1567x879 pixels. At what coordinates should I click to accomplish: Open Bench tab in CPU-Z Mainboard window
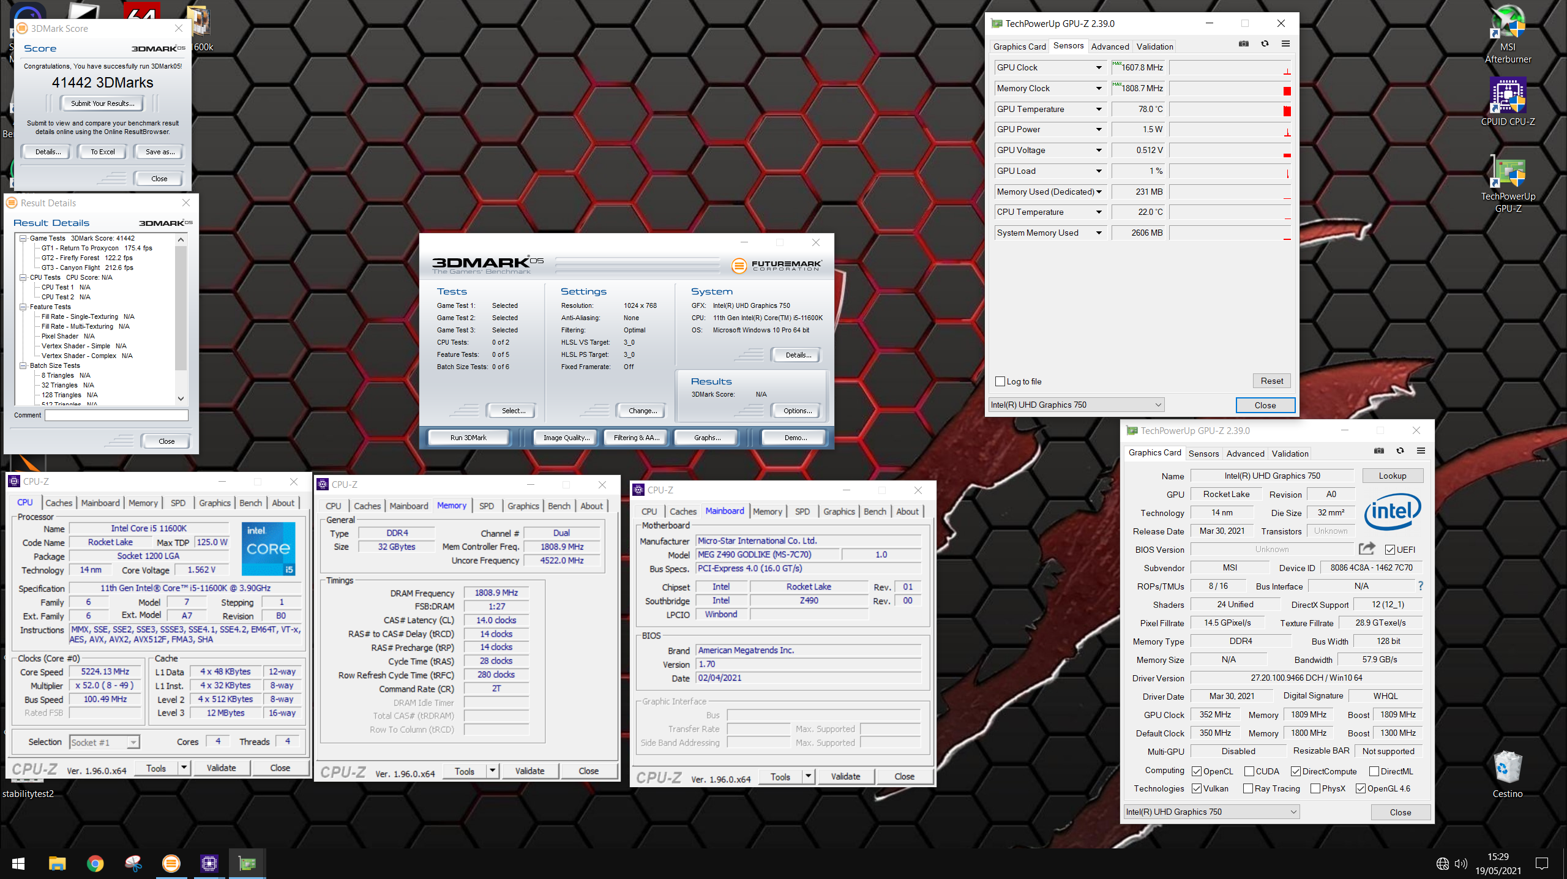[x=875, y=511]
